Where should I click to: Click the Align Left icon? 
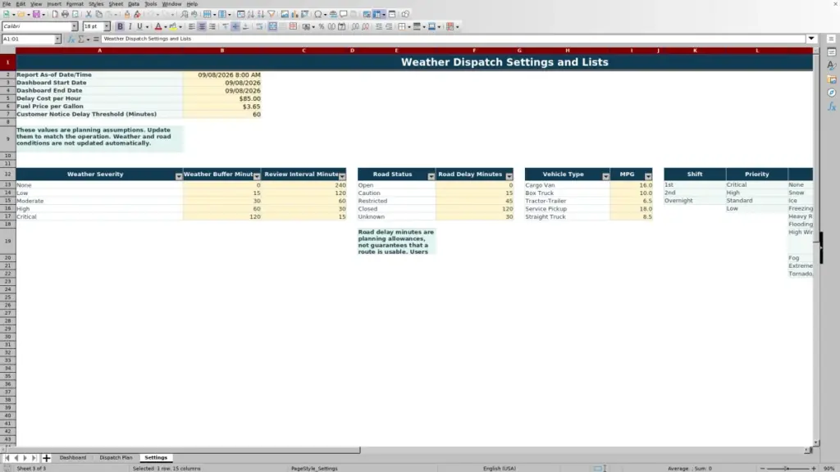[192, 26]
